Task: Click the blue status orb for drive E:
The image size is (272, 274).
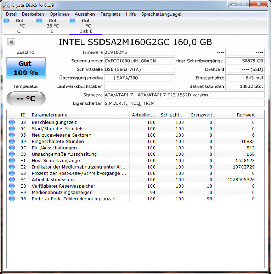Action: tap(39, 21)
